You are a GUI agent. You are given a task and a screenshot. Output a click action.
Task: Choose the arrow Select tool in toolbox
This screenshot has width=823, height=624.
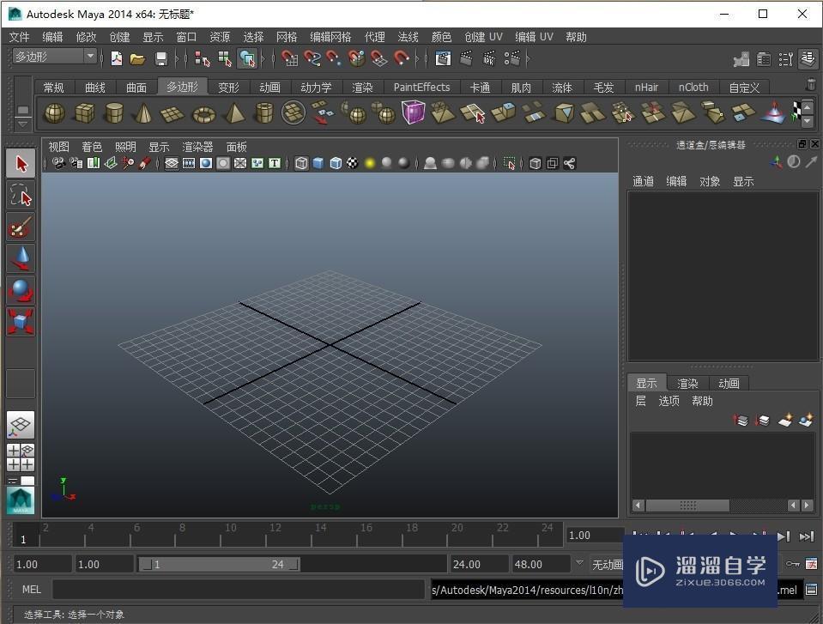point(21,163)
